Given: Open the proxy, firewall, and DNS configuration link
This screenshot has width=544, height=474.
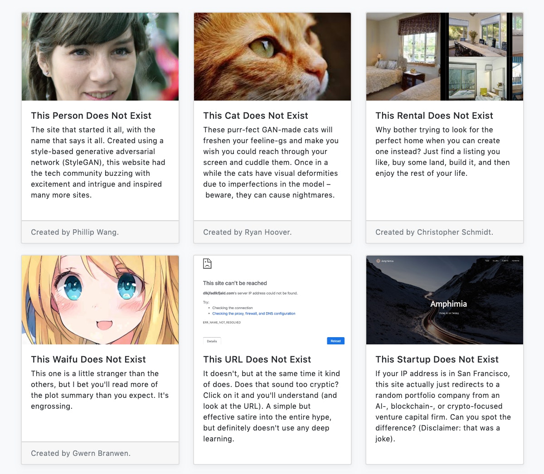Looking at the screenshot, I should [253, 314].
